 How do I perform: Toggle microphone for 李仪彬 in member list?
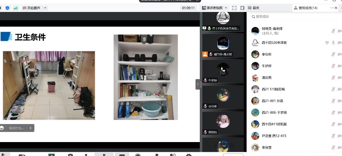click(333, 54)
